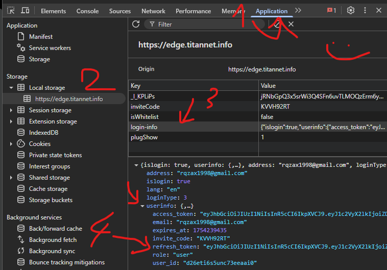
Task: Expand the Shared storage arrow
Action: coord(11,178)
